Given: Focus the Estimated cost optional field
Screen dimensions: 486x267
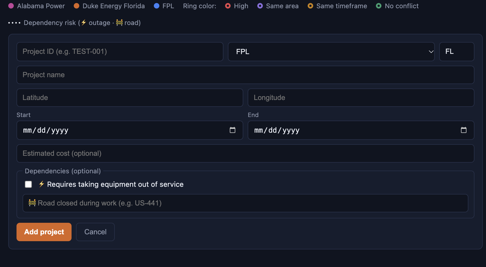Looking at the screenshot, I should coord(245,153).
